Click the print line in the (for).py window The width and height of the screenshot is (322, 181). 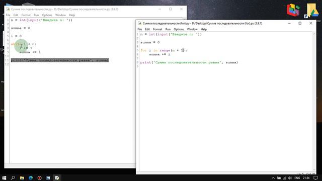(x=189, y=62)
